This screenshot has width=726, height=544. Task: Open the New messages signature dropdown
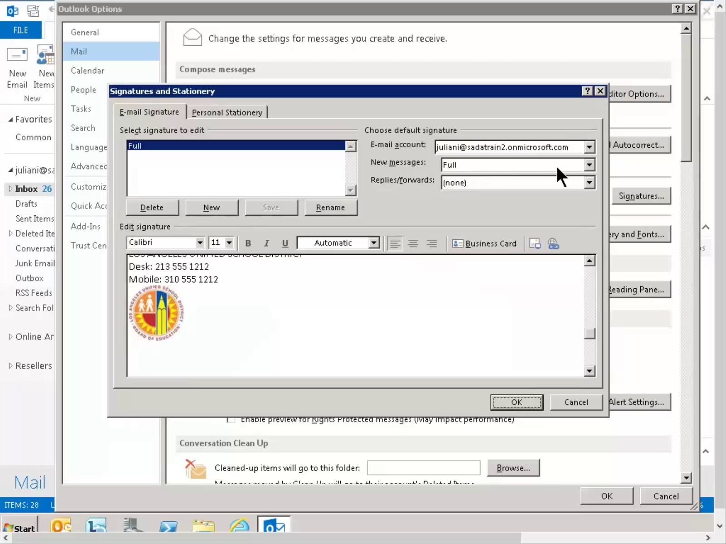pyautogui.click(x=589, y=165)
